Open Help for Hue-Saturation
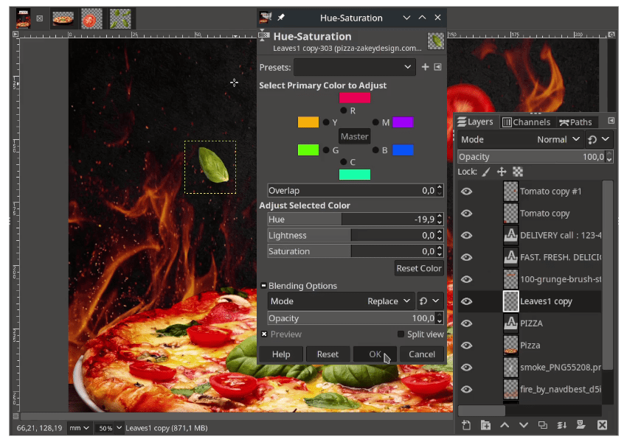 281,354
